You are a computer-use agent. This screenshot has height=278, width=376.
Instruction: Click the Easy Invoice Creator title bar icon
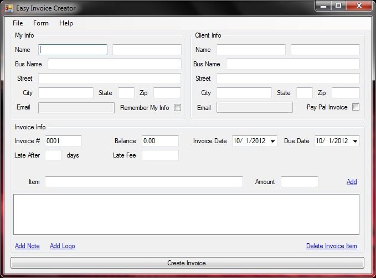9,8
